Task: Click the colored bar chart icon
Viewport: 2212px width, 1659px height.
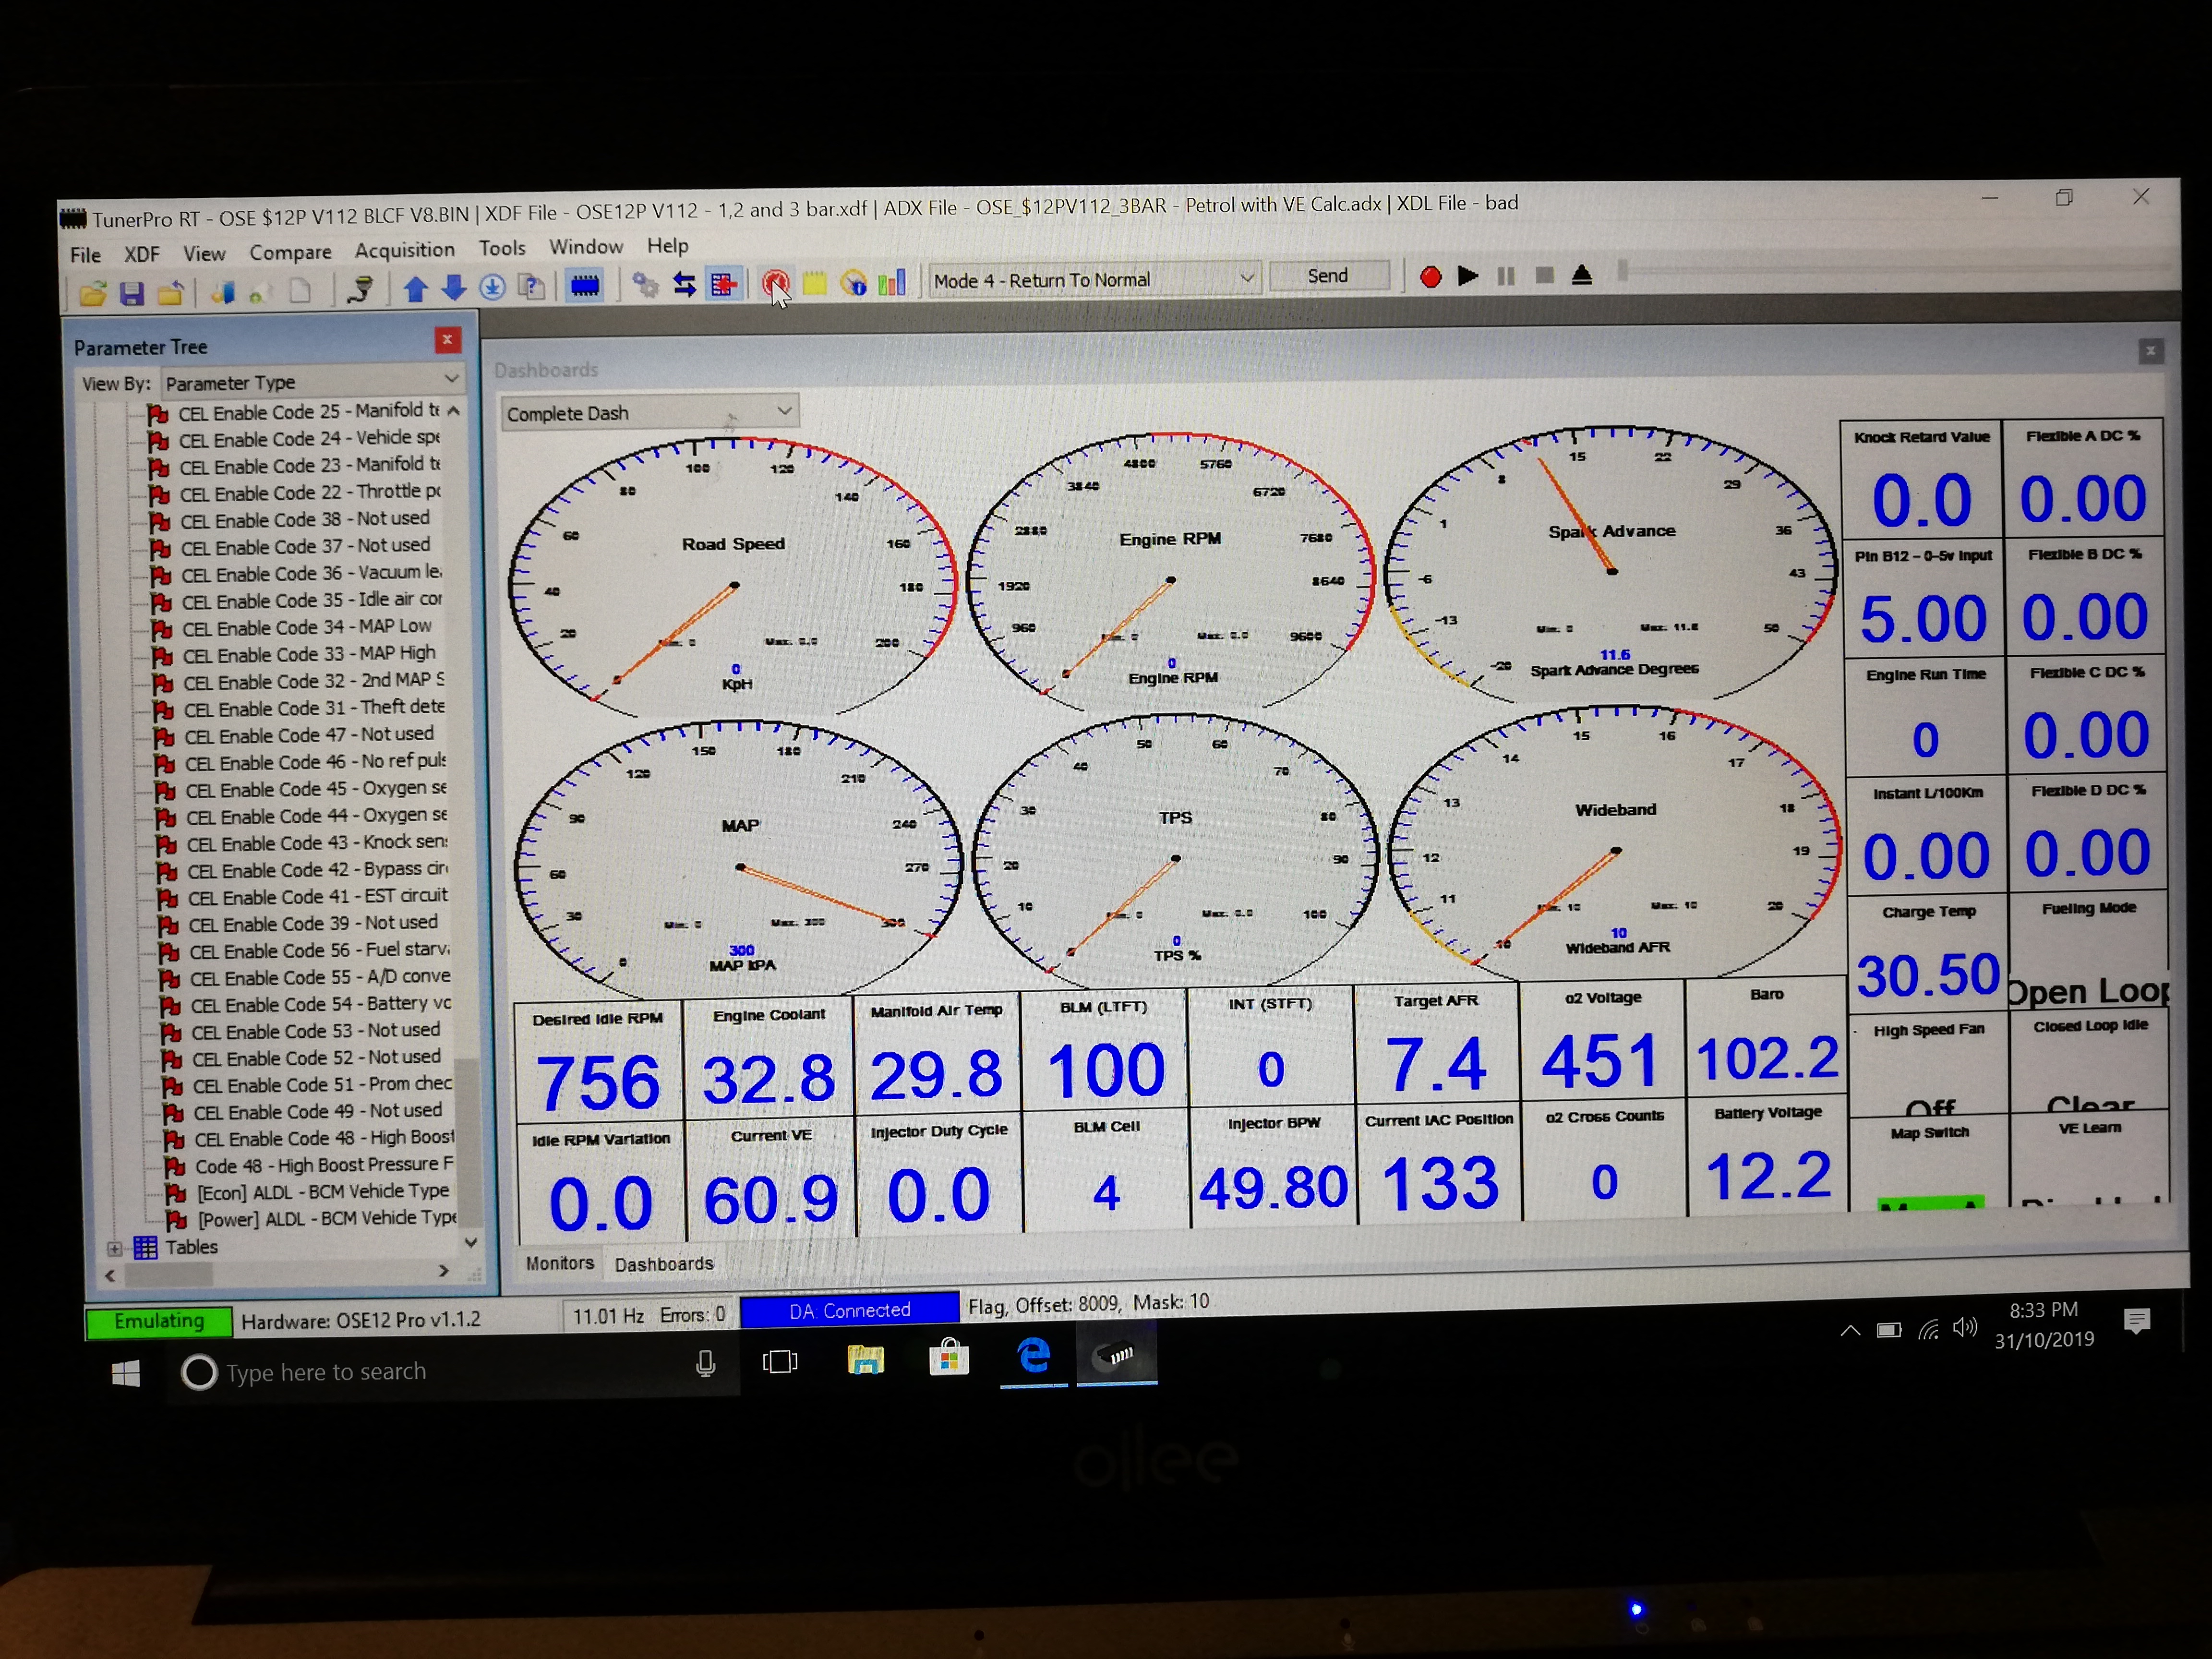Action: 891,282
